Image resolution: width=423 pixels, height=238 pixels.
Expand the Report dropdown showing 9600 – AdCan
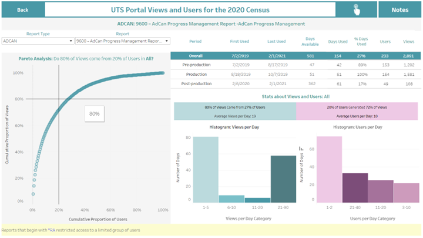(122, 41)
